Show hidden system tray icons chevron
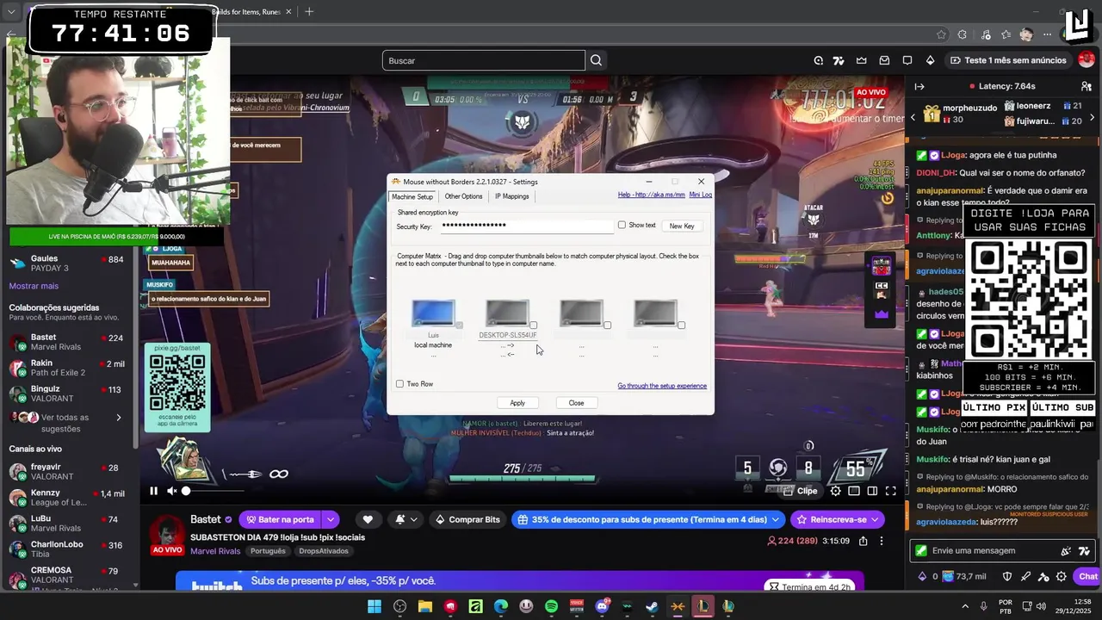Image resolution: width=1102 pixels, height=620 pixels. (964, 606)
